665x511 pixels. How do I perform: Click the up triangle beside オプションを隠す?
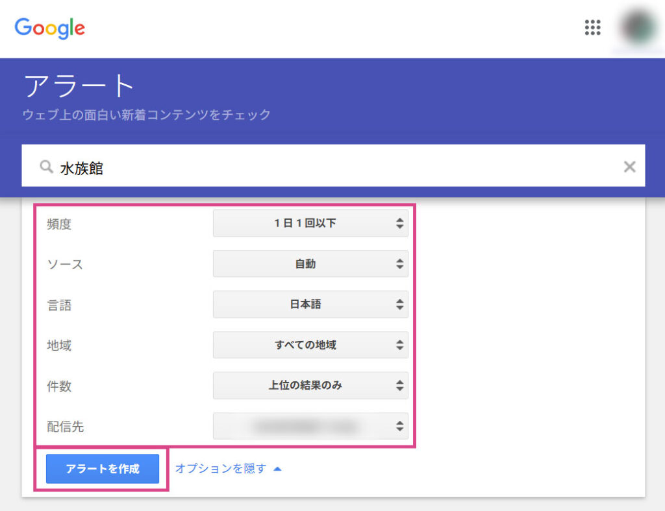tap(278, 469)
